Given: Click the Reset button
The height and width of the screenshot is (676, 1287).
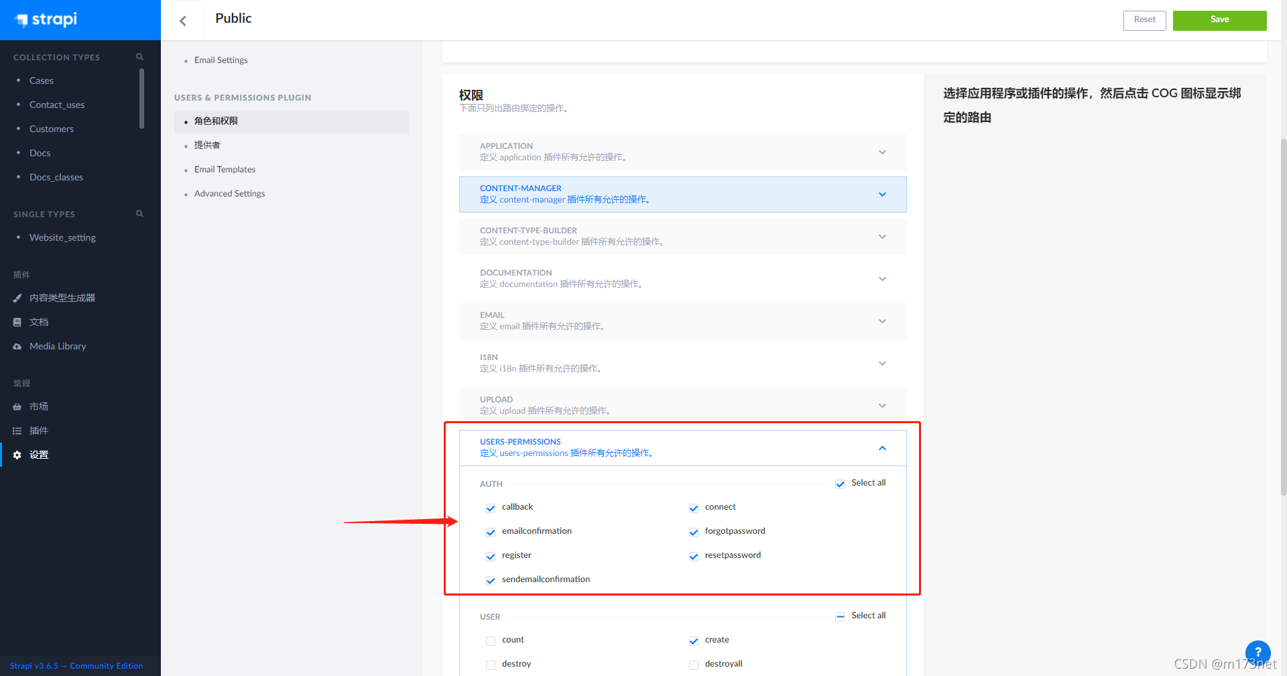Looking at the screenshot, I should click(1144, 20).
